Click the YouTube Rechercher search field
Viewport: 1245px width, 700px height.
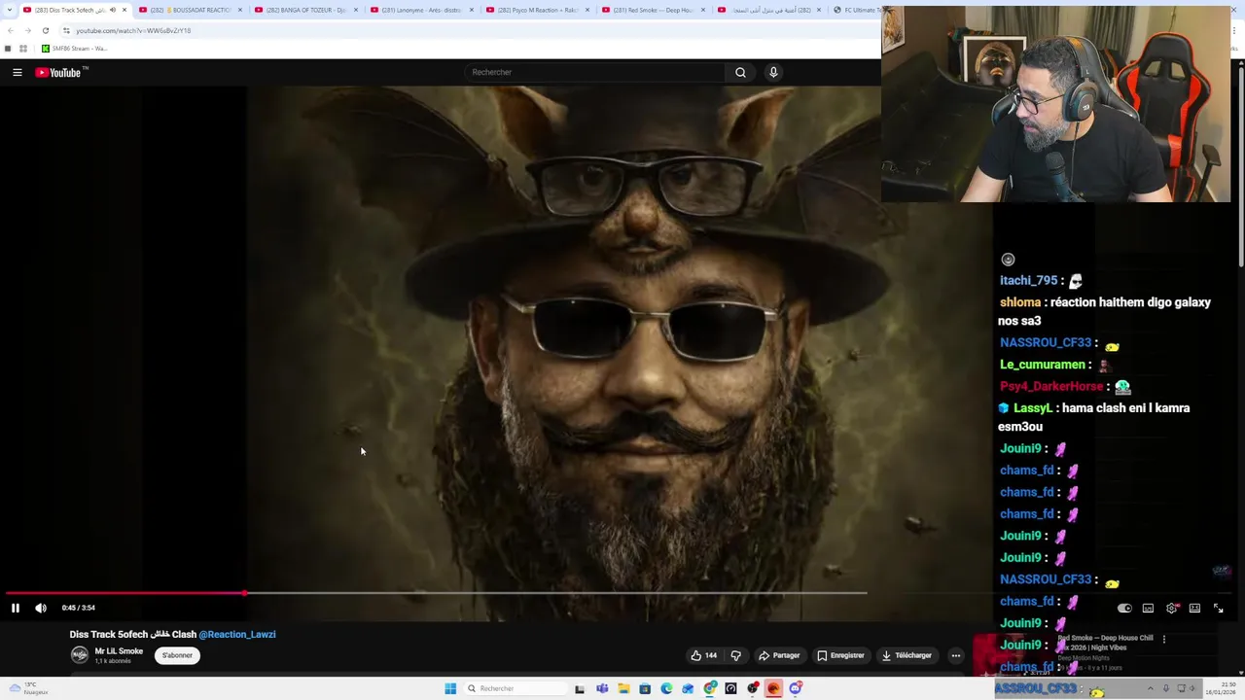[x=594, y=72]
